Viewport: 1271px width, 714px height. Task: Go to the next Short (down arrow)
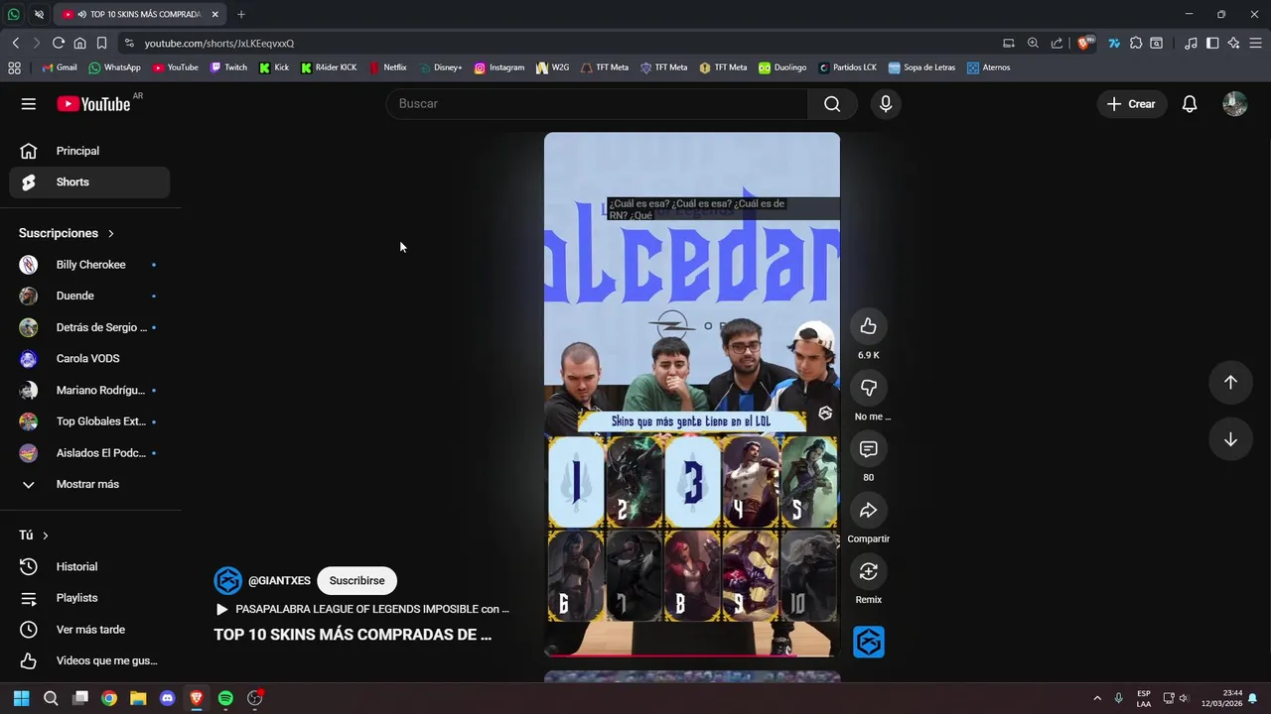pos(1230,439)
